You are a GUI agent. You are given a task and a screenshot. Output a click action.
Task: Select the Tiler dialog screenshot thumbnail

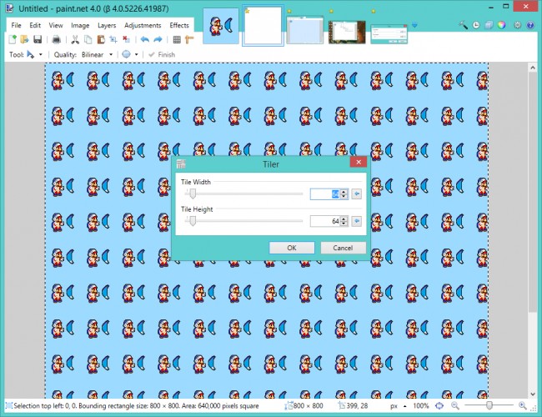[x=389, y=34]
